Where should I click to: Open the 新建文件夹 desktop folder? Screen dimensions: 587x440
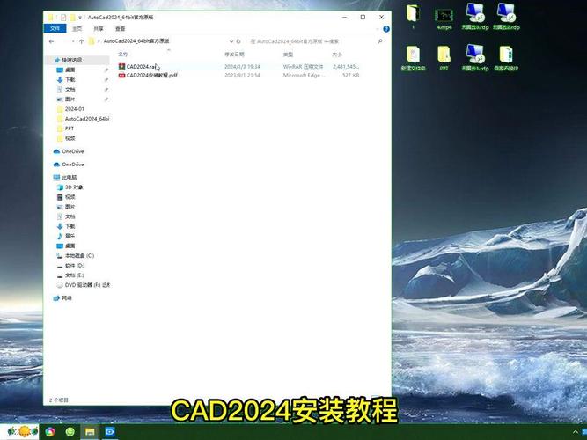pos(414,58)
